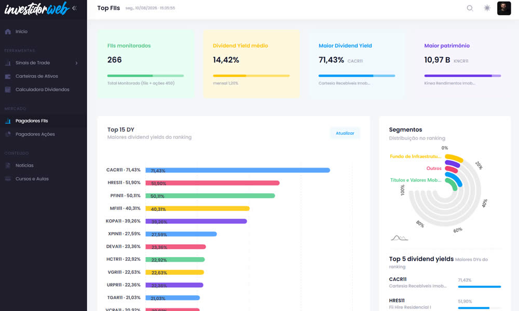The height and width of the screenshot is (311, 519).
Task: Toggle the light/dark theme sun icon
Action: (487, 8)
